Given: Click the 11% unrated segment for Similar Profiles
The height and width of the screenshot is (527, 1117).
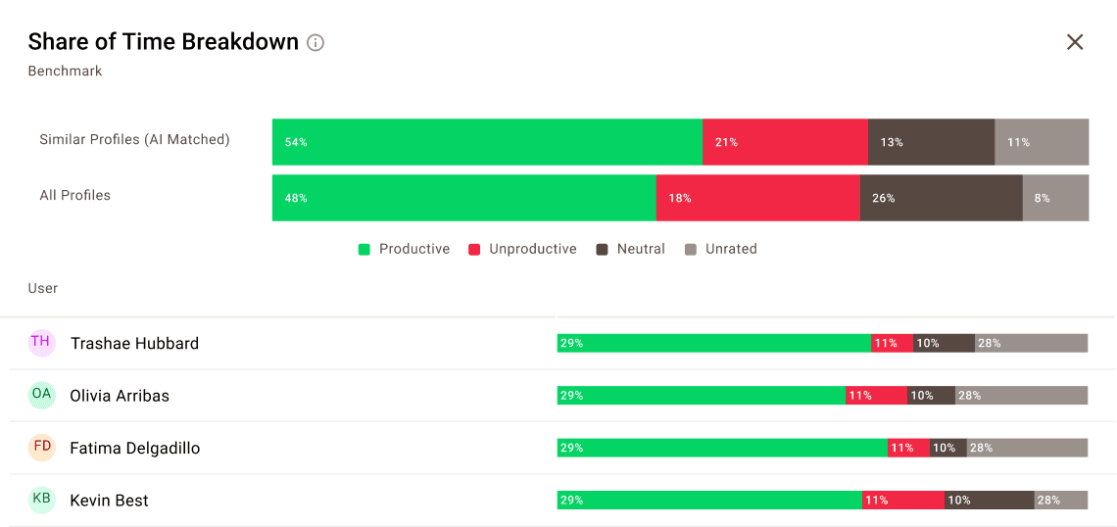Looking at the screenshot, I should [1042, 142].
